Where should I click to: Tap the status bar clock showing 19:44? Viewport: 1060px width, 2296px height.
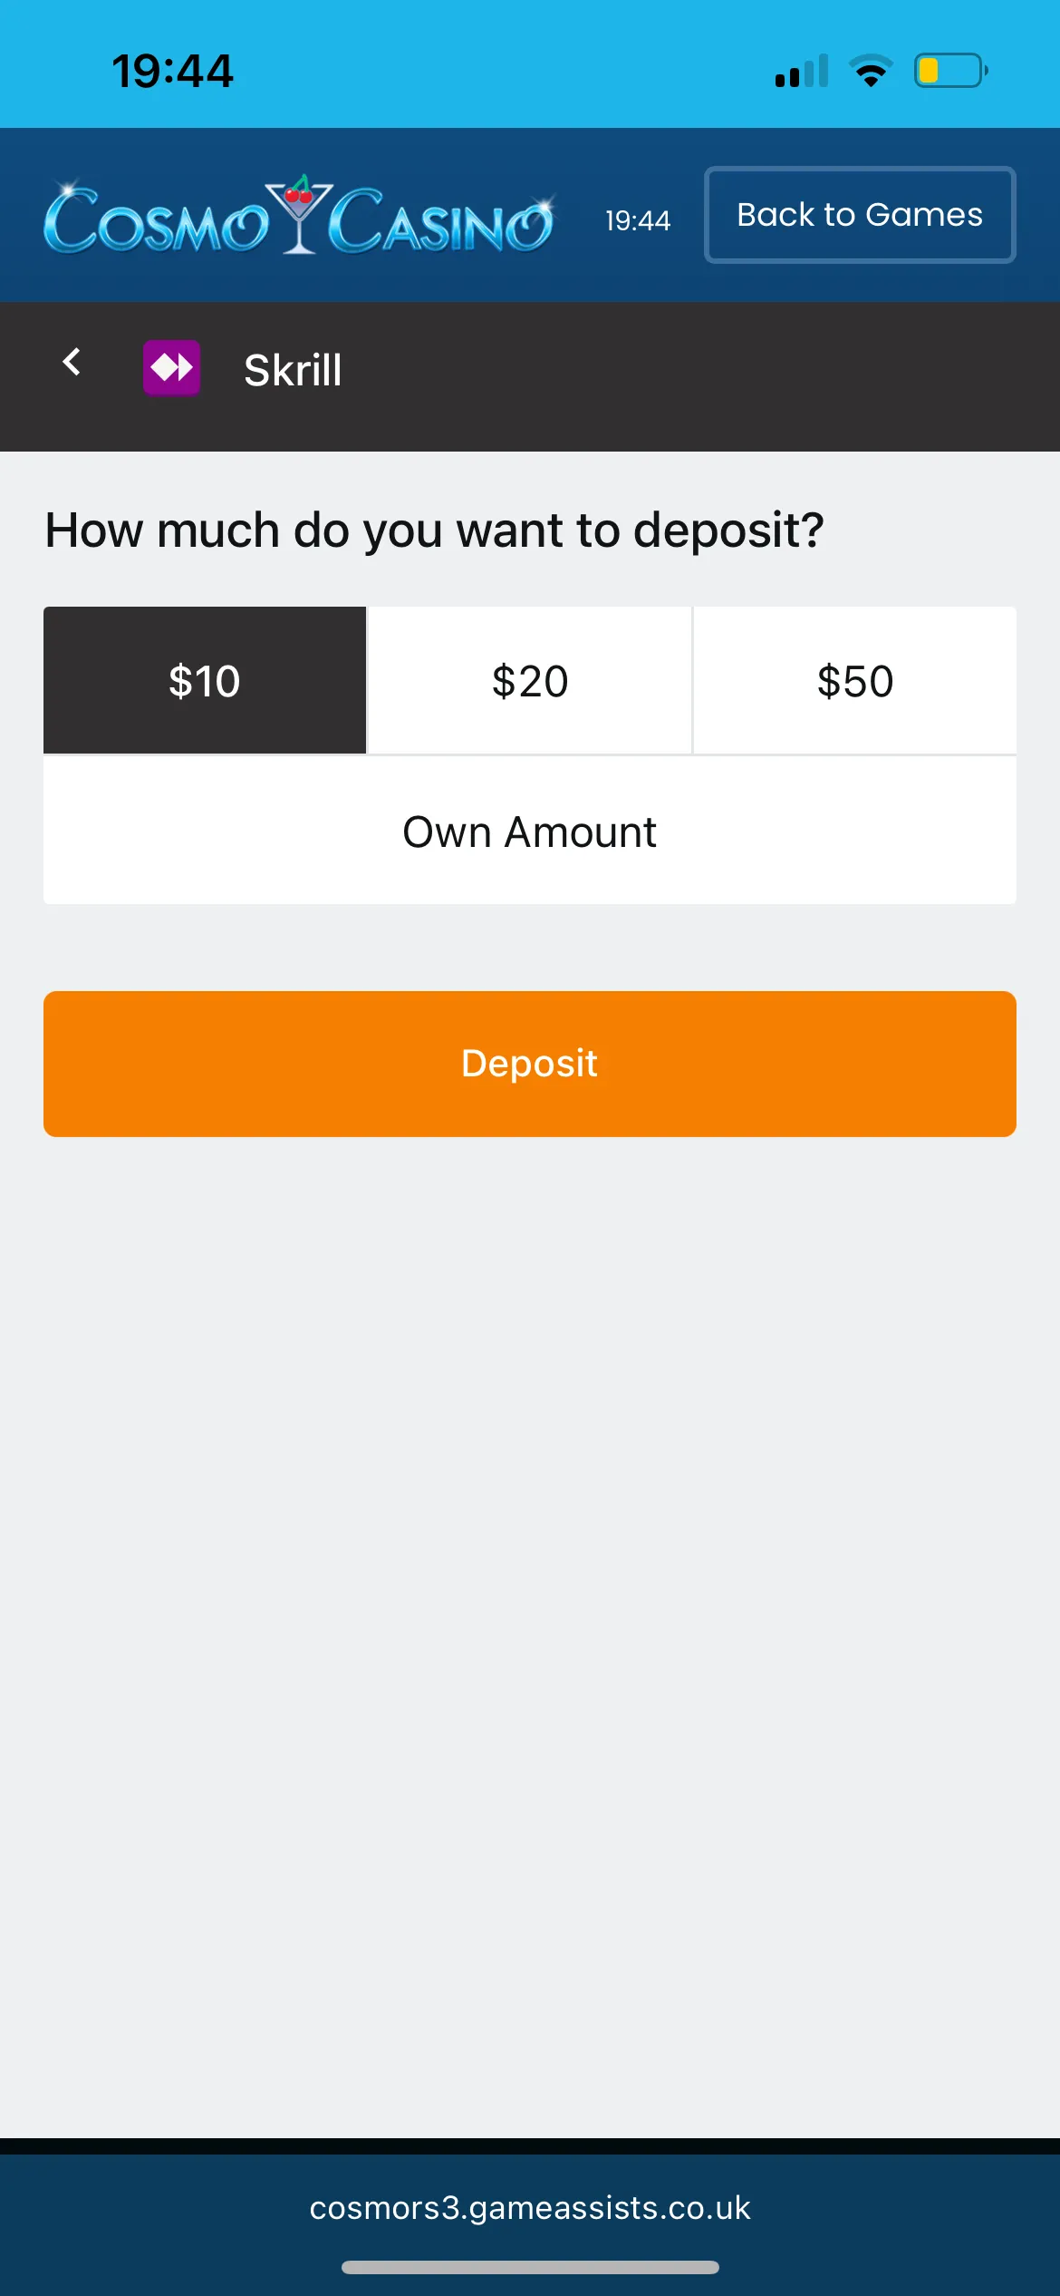[172, 71]
